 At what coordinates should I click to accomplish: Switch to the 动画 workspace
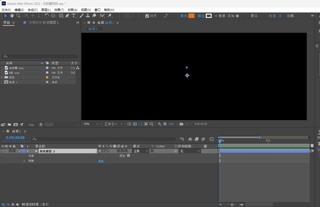pos(290,16)
